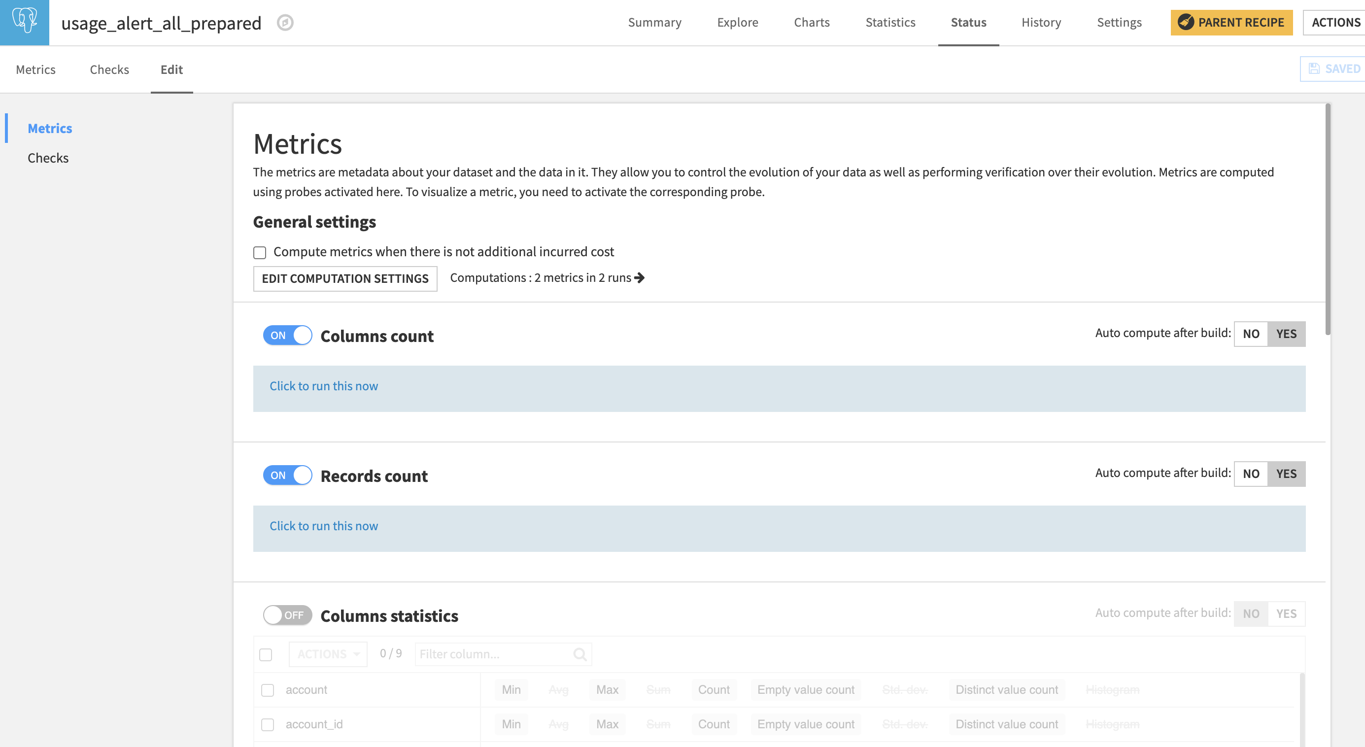Check the account column checkbox
The width and height of the screenshot is (1365, 747).
coord(268,690)
